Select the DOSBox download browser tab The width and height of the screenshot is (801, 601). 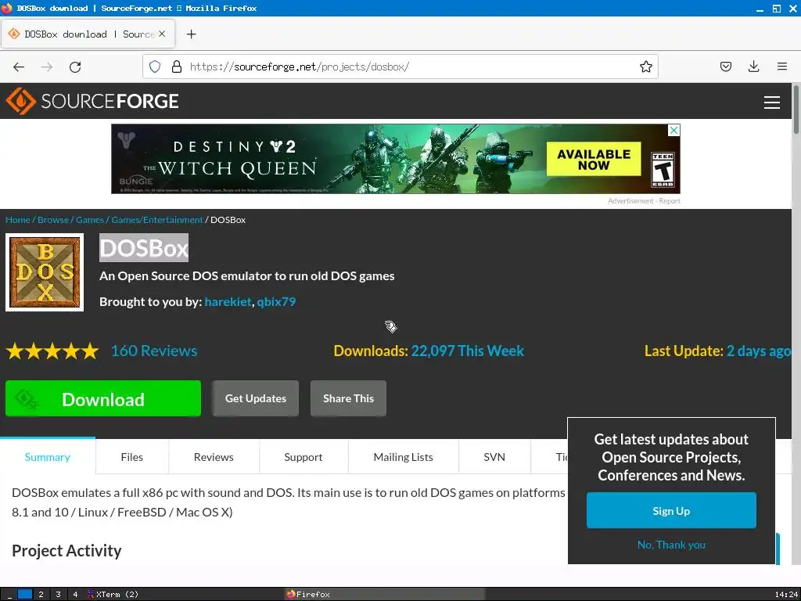[x=88, y=34]
